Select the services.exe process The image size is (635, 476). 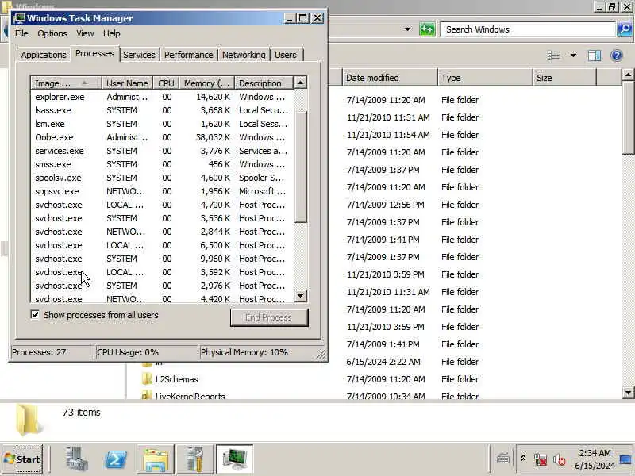click(x=162, y=151)
